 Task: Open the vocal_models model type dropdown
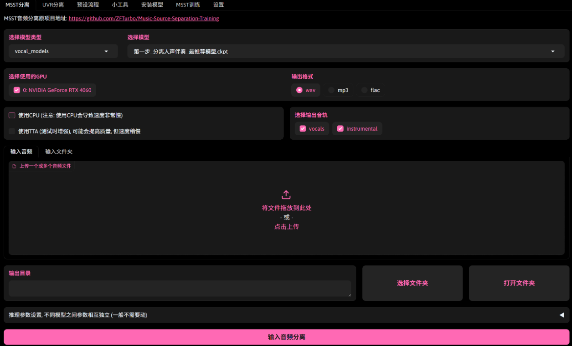coord(63,51)
